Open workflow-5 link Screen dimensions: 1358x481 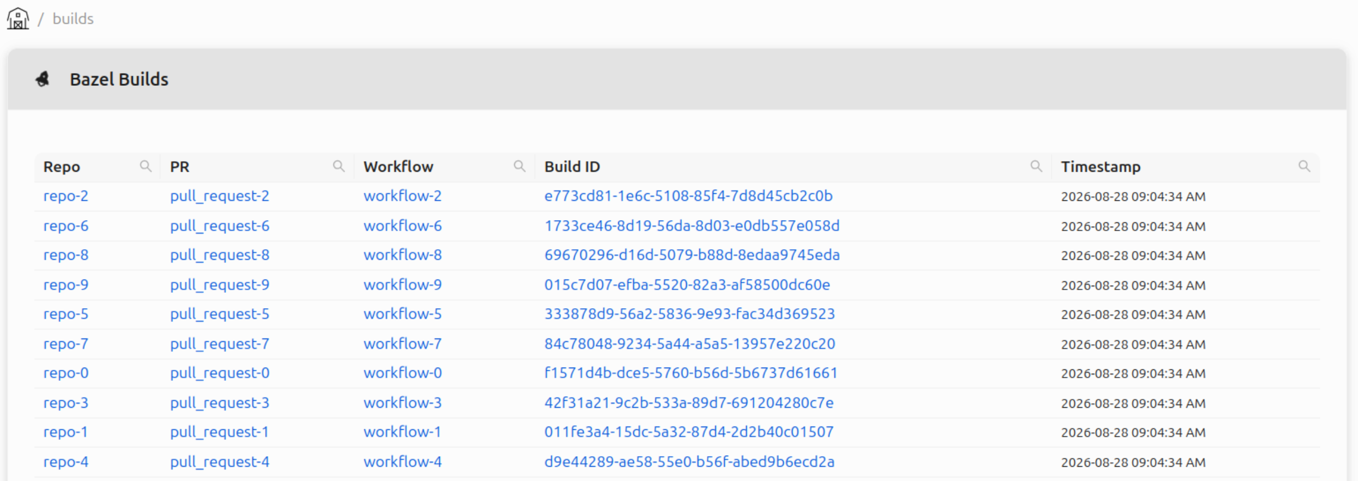pyautogui.click(x=403, y=314)
